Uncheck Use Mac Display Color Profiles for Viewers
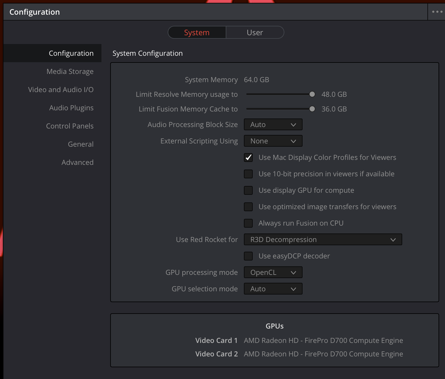445x379 pixels. (248, 158)
